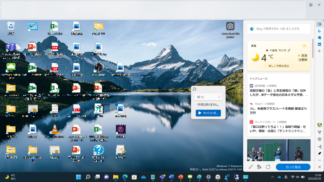Select the Microsoft Teams desktop shortcut
Viewport: 324px width, 182px height.
pos(11,51)
